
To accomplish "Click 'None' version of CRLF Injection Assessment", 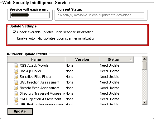I will (x=70, y=99).
